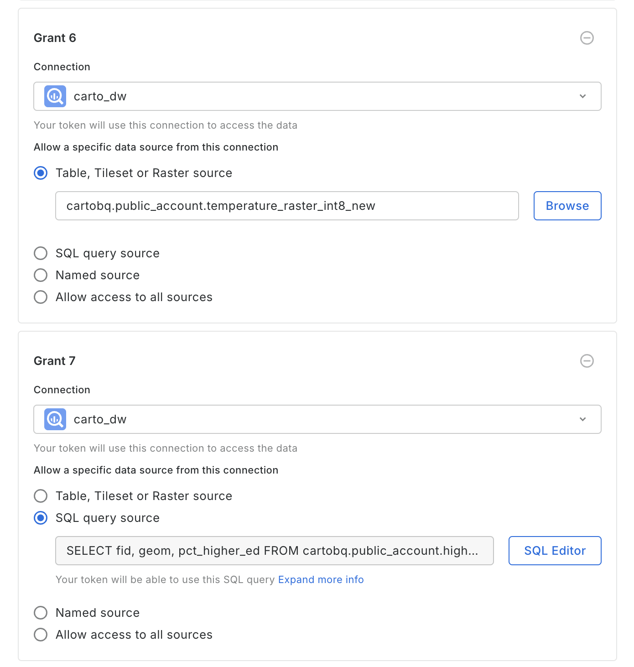Image resolution: width=634 pixels, height=667 pixels.
Task: Remove Grant 7 using the minus icon
Action: coord(587,361)
